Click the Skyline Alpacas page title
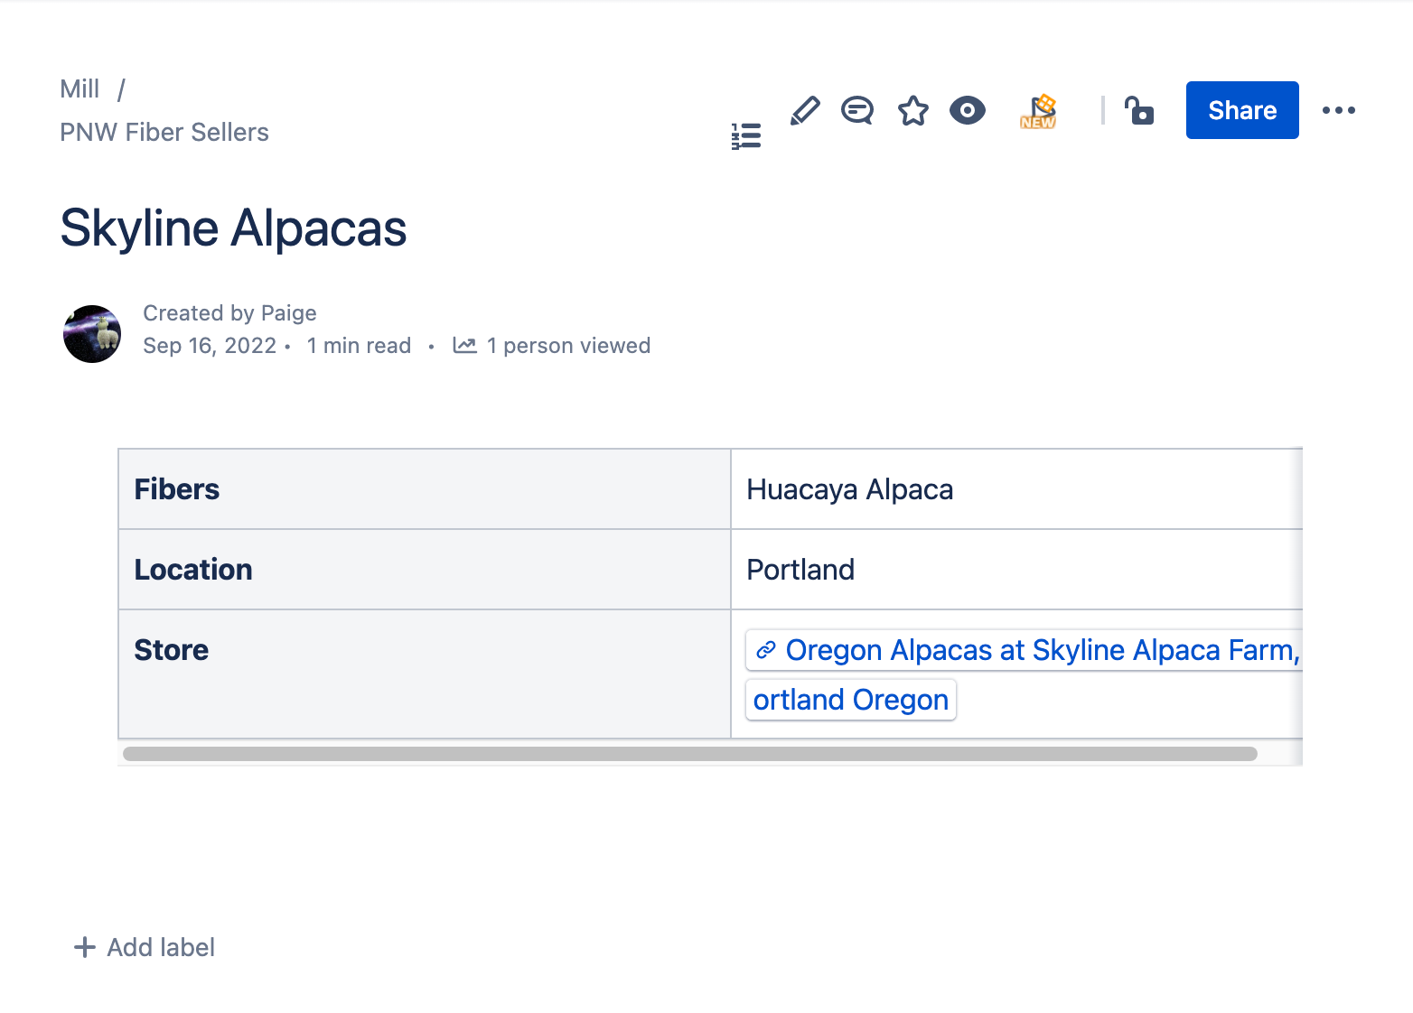 click(x=233, y=228)
